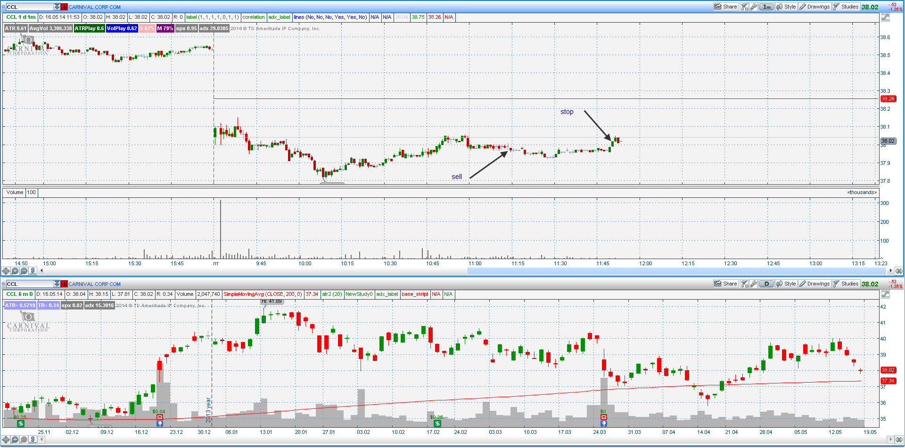The width and height of the screenshot is (905, 448).
Task: Click upper chart horizontal scrollbar thumb
Action: (677, 270)
